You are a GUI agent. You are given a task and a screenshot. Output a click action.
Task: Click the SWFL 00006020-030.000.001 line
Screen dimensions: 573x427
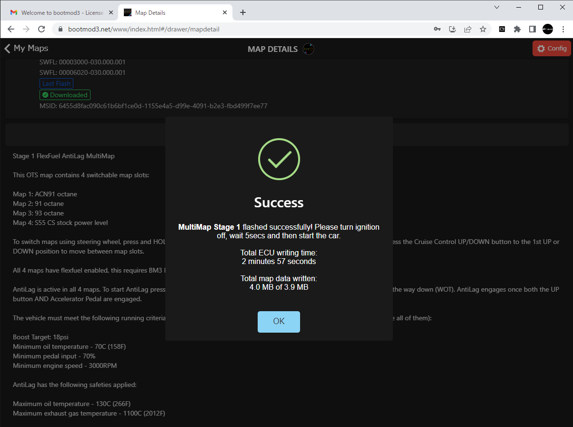click(82, 72)
